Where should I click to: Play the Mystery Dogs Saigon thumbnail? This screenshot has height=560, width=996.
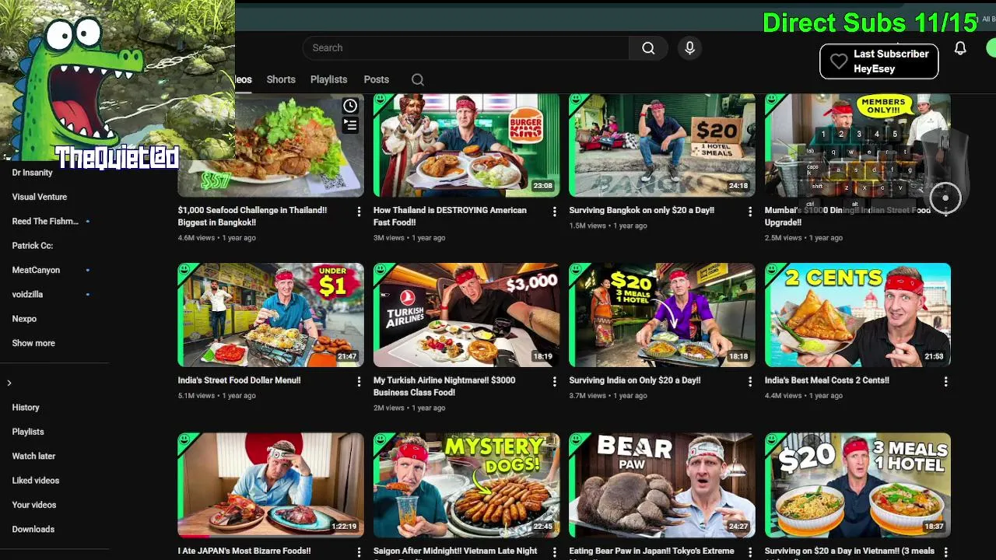pyautogui.click(x=466, y=485)
